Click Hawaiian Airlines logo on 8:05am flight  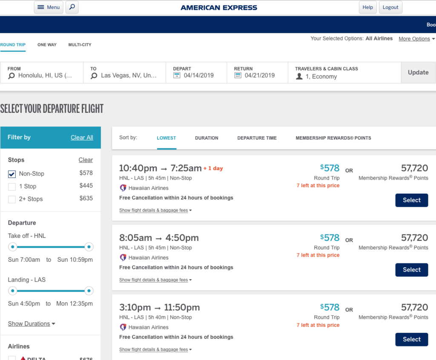(123, 258)
